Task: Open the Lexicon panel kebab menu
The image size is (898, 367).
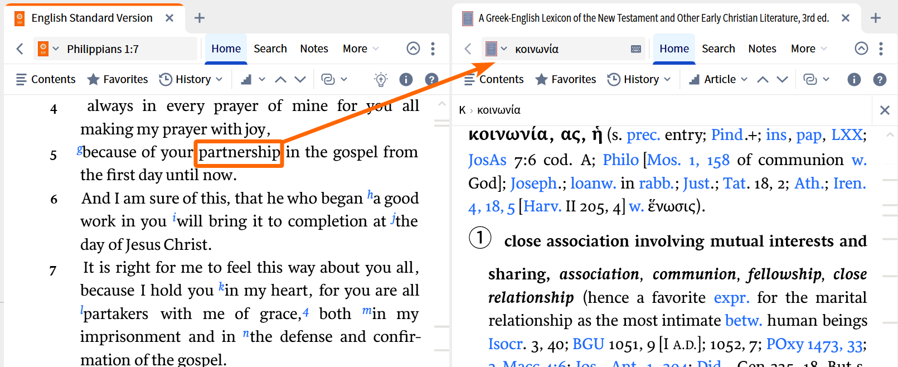Action: (x=881, y=49)
